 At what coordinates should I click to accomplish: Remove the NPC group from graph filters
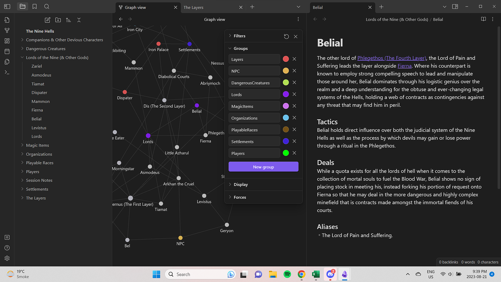click(294, 70)
